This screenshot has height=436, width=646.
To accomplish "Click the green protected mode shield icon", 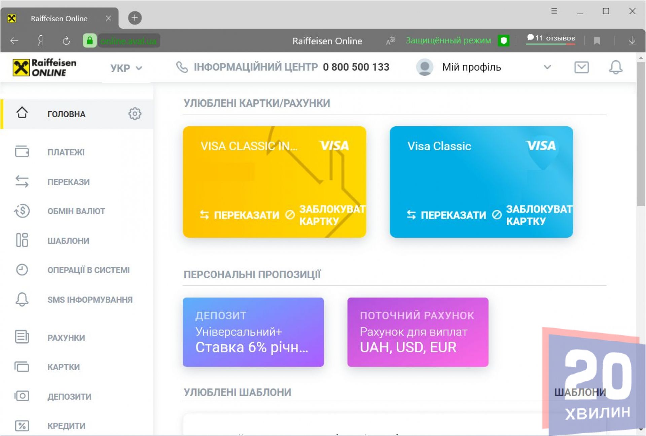I will coord(503,41).
